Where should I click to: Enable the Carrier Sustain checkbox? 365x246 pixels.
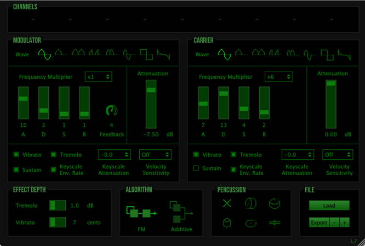(x=196, y=169)
